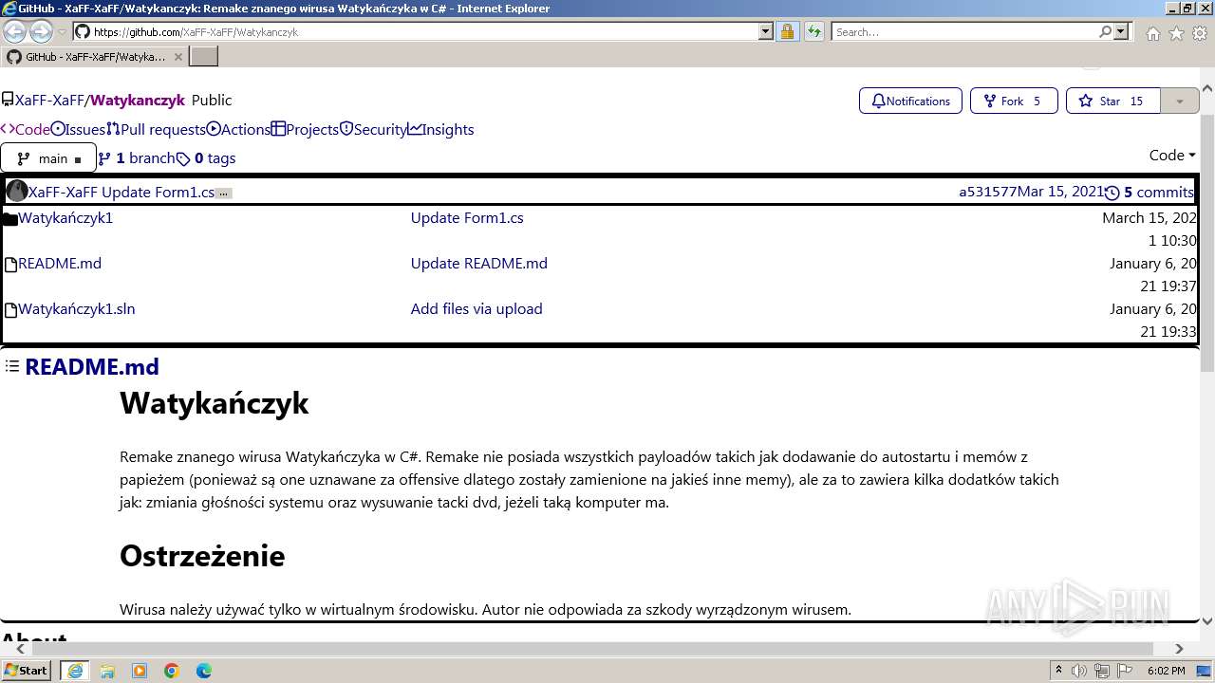The width and height of the screenshot is (1215, 683).
Task: Click the Watykańczyk1.sln file icon
Action: pos(11,310)
